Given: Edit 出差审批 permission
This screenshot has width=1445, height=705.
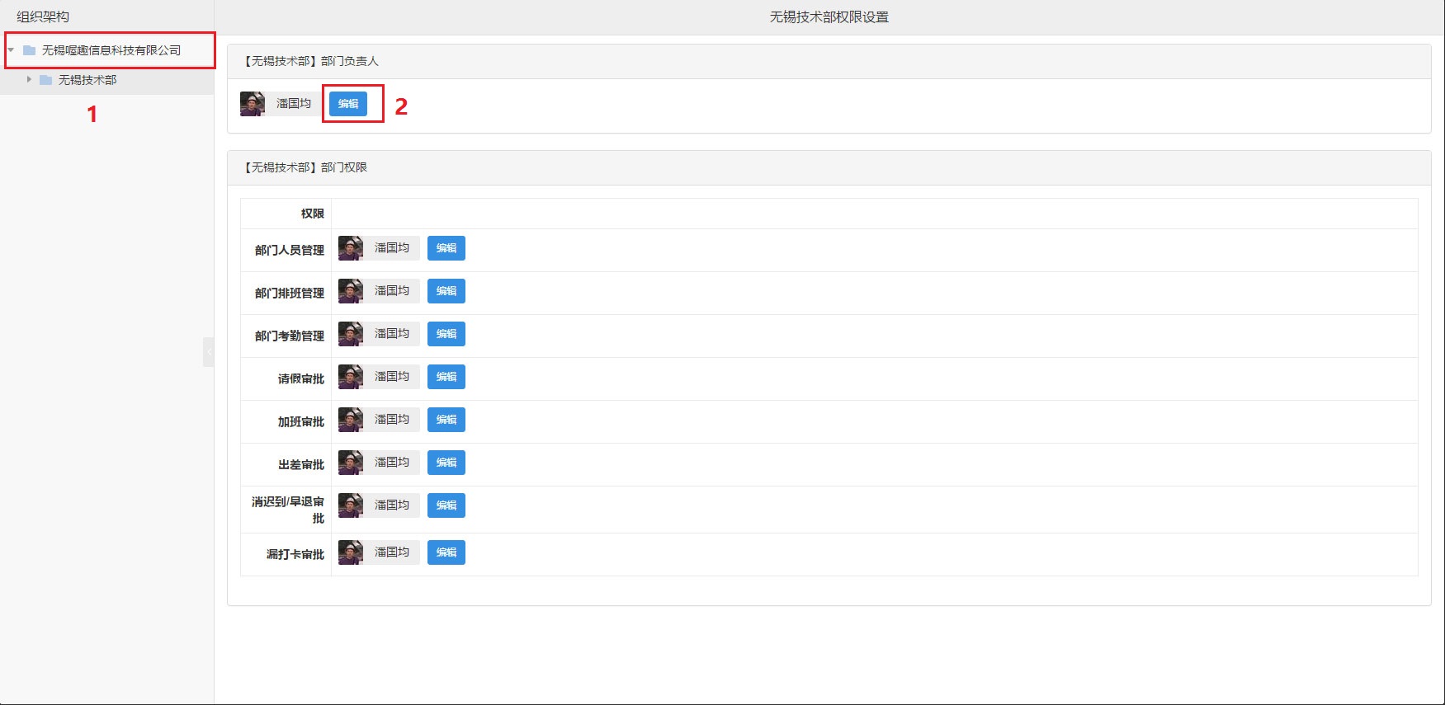Looking at the screenshot, I should (x=446, y=463).
